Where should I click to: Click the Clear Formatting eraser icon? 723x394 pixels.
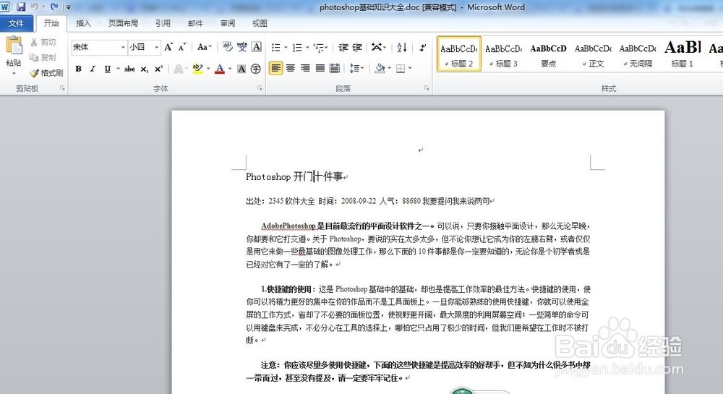tap(227, 46)
